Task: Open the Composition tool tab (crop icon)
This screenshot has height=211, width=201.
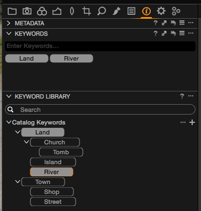Action: (x=87, y=11)
